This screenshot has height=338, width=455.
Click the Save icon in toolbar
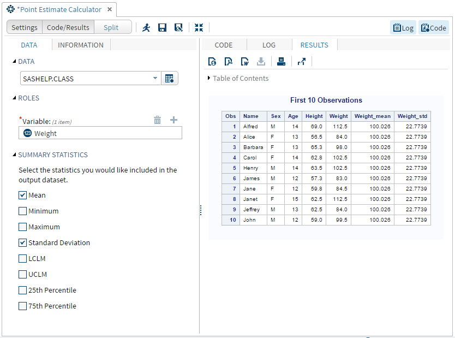coord(162,28)
